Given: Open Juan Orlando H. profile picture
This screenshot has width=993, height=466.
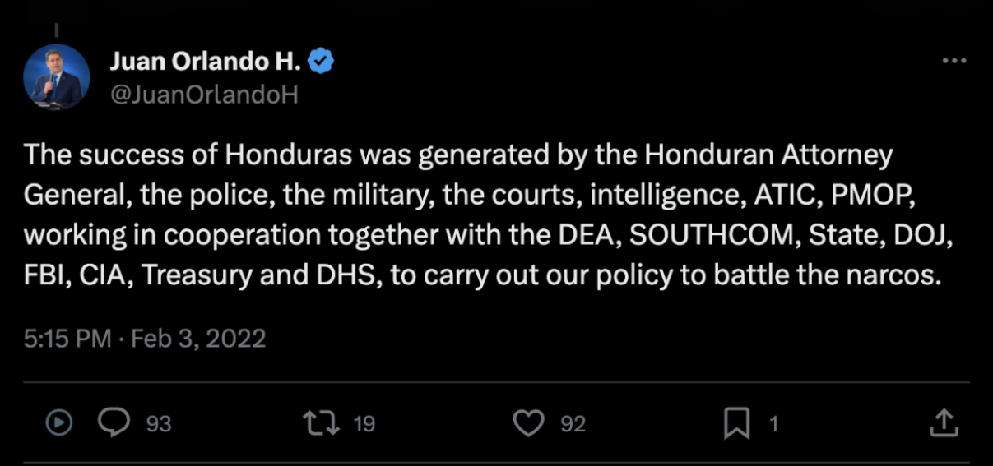Looking at the screenshot, I should [57, 77].
